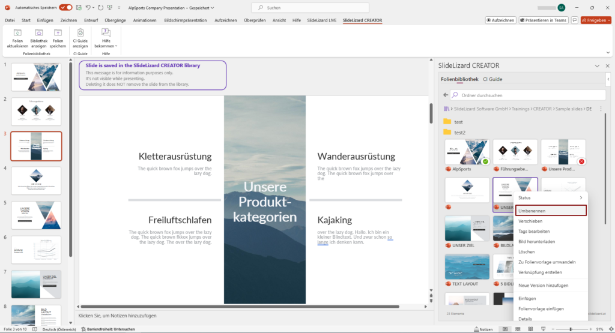Select TEXT LAYOUT library slide
The height and width of the screenshot is (333, 615).
pyautogui.click(x=467, y=267)
